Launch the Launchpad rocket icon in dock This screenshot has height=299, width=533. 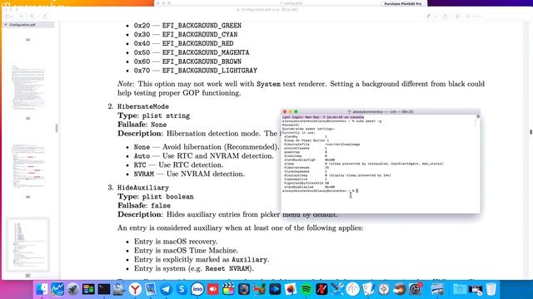72,289
